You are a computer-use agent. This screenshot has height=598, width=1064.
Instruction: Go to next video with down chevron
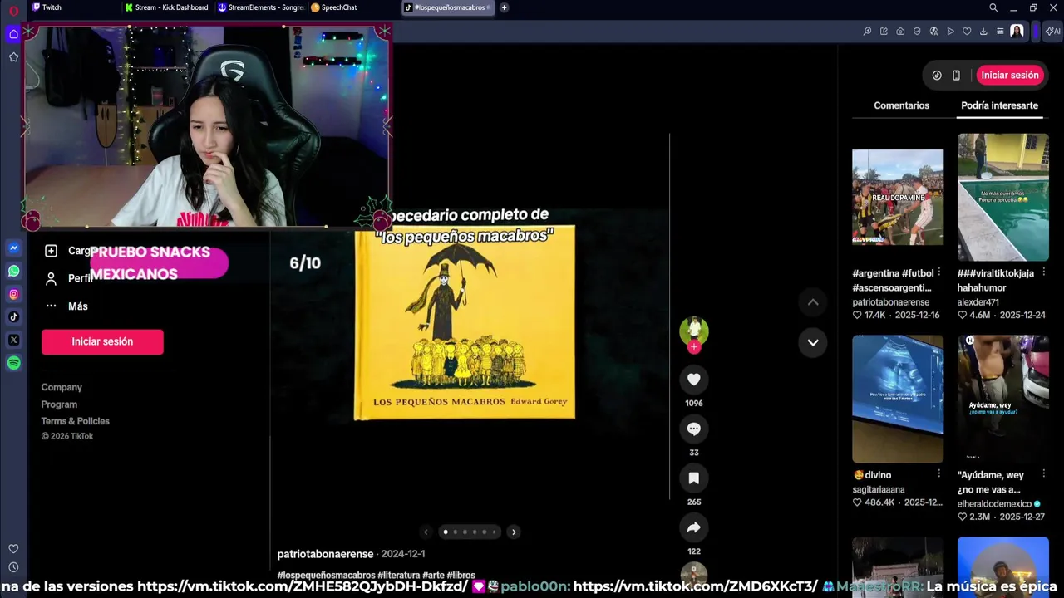click(813, 342)
